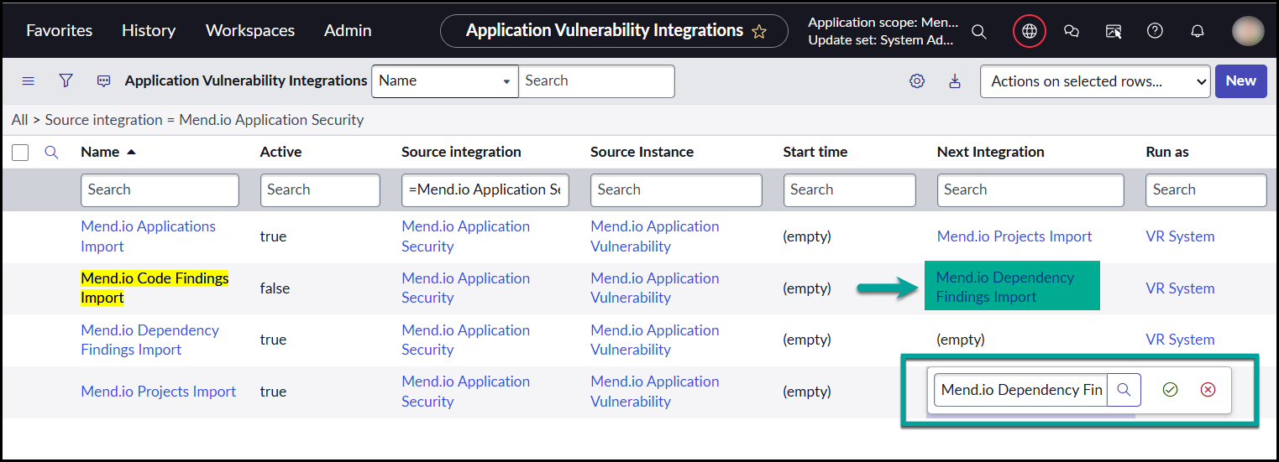Toggle column search row magnifier icon
1279x462 pixels.
click(51, 153)
